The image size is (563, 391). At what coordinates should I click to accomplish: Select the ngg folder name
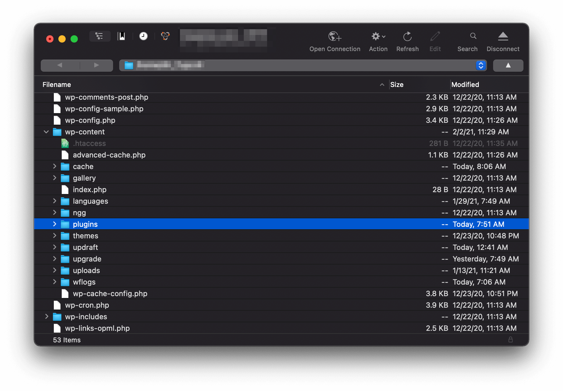tap(79, 213)
